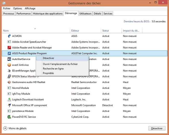Image resolution: width=169 pixels, height=135 pixels.
Task: Choose Désactiver in the context menu
Action: pyautogui.click(x=62, y=58)
